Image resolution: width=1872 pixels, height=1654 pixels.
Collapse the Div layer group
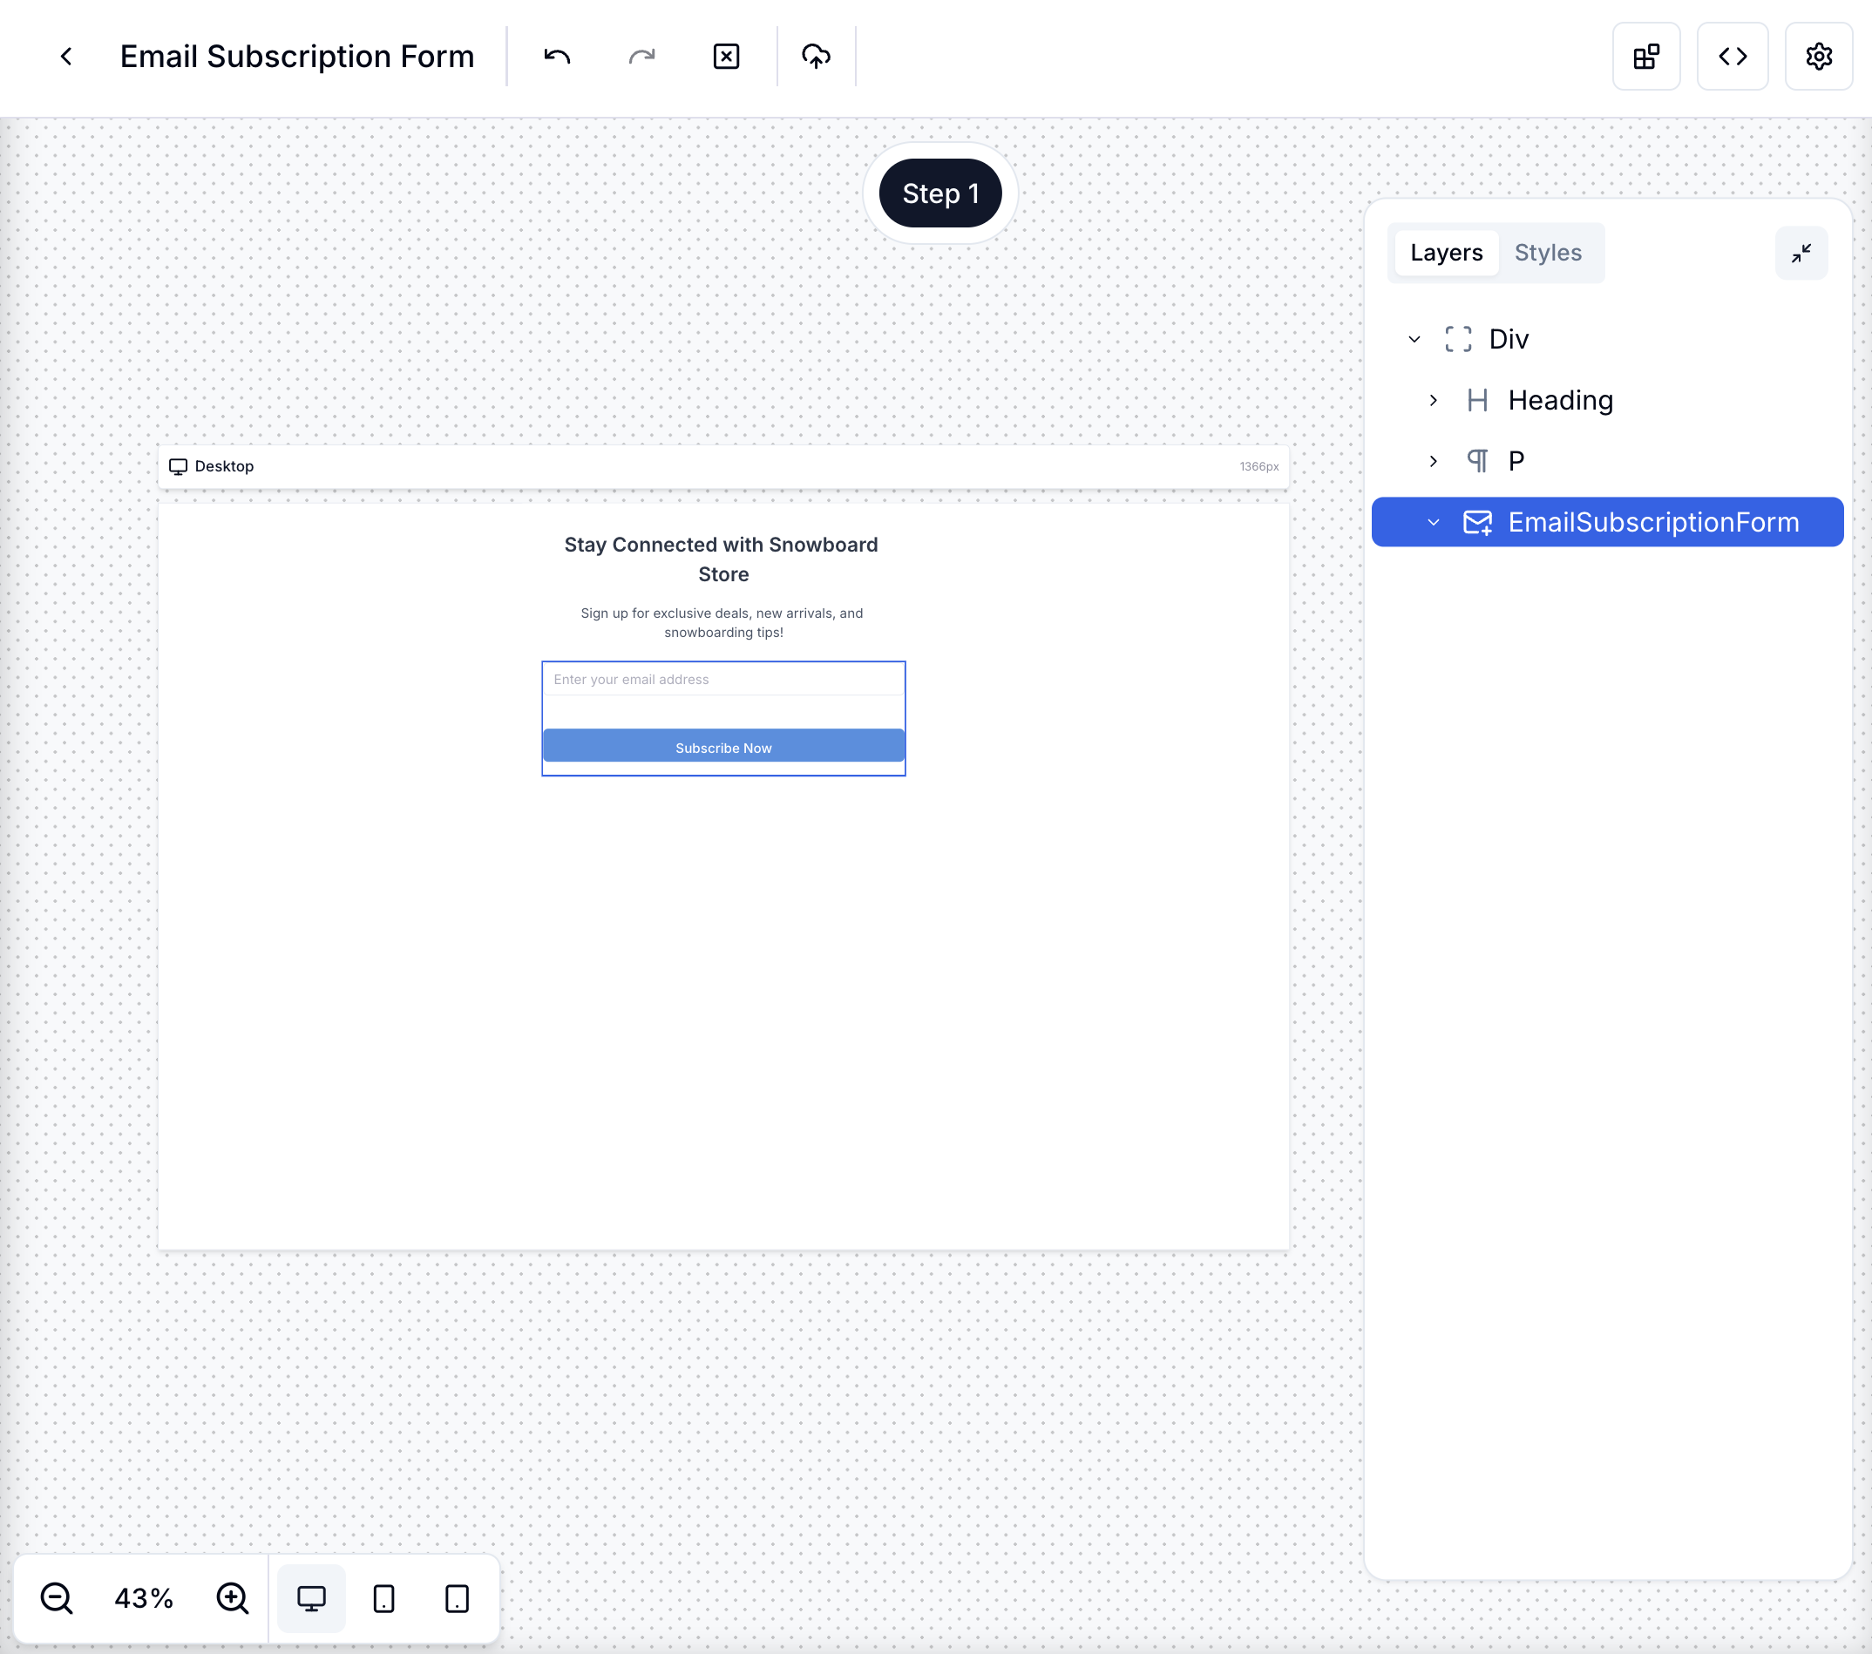click(x=1414, y=337)
